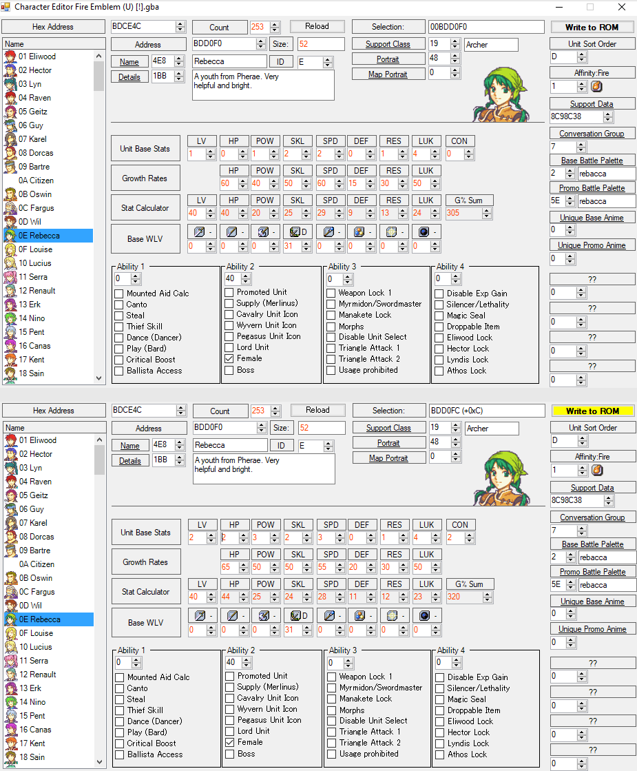The width and height of the screenshot is (637, 771).
Task: Click the bow weapon level icon in top panel
Action: [295, 232]
